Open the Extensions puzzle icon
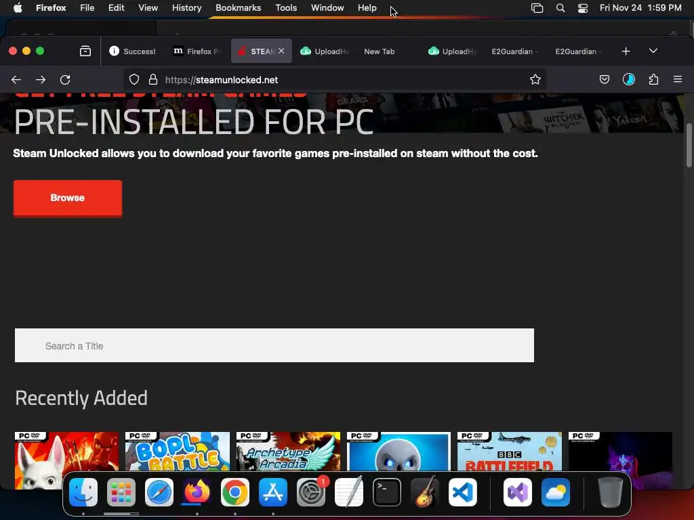The image size is (694, 520). [x=653, y=80]
